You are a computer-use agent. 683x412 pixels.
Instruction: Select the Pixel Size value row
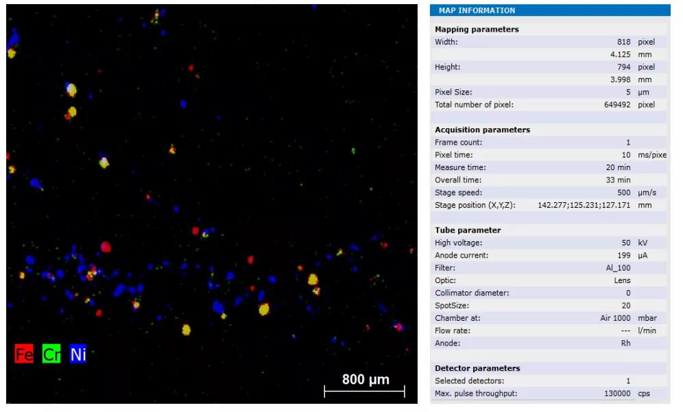[x=549, y=92]
